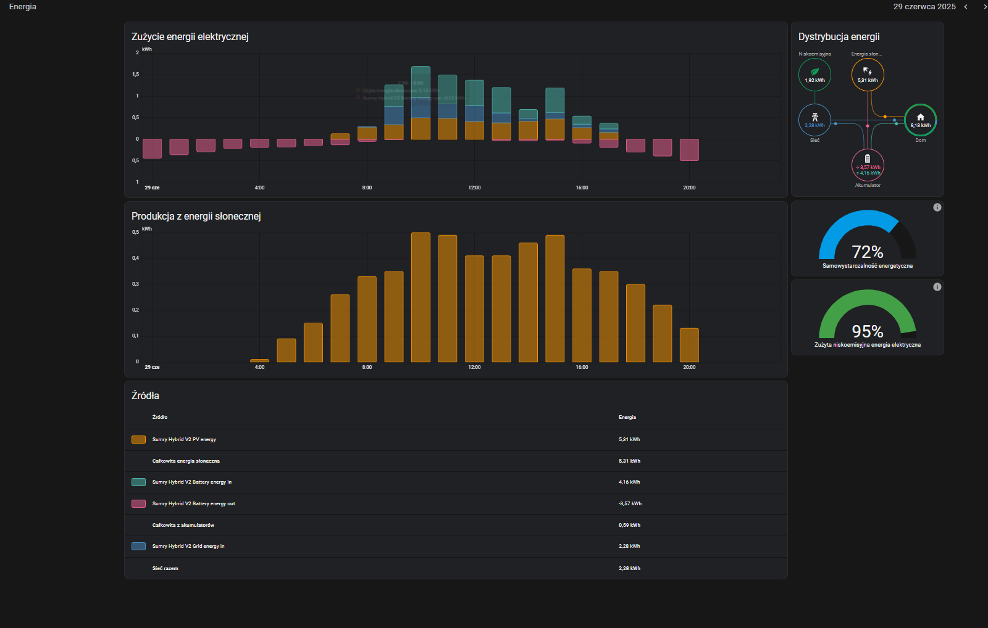Go to the next day arrow
The height and width of the screenshot is (628, 988).
tap(984, 7)
